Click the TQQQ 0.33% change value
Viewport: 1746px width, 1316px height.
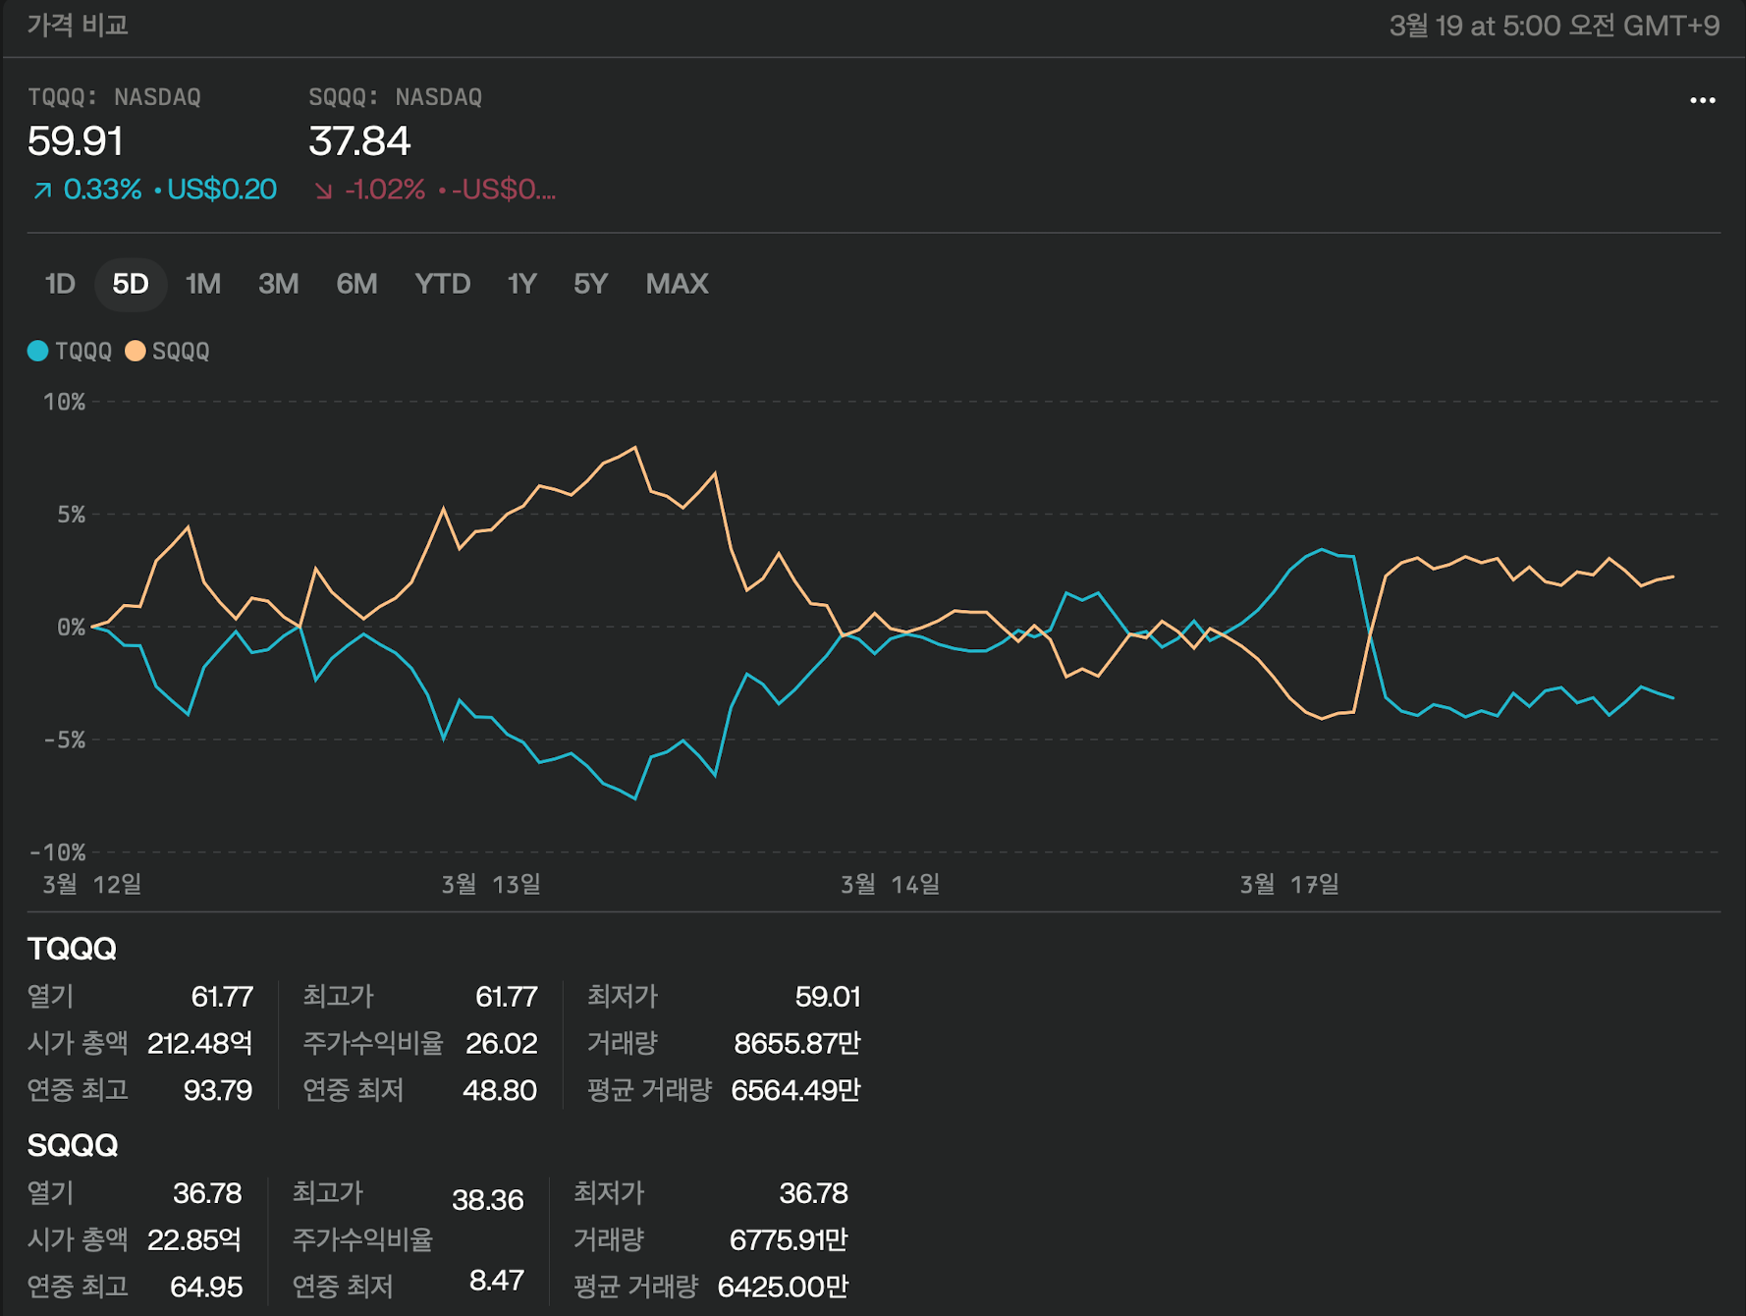pyautogui.click(x=102, y=190)
